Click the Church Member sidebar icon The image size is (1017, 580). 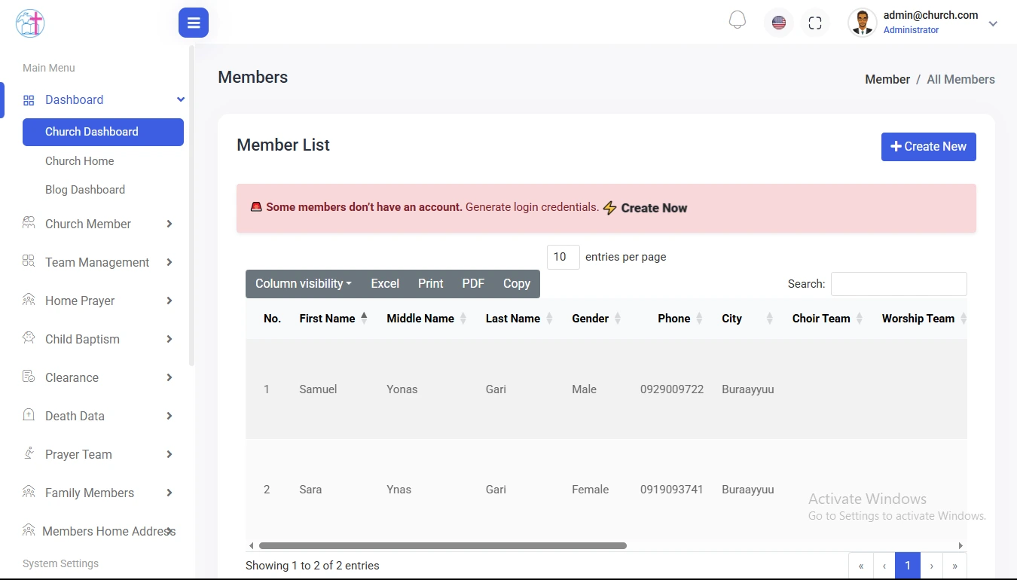coord(29,223)
